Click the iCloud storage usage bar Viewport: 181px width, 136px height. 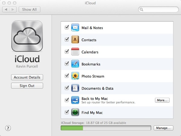click(106, 128)
